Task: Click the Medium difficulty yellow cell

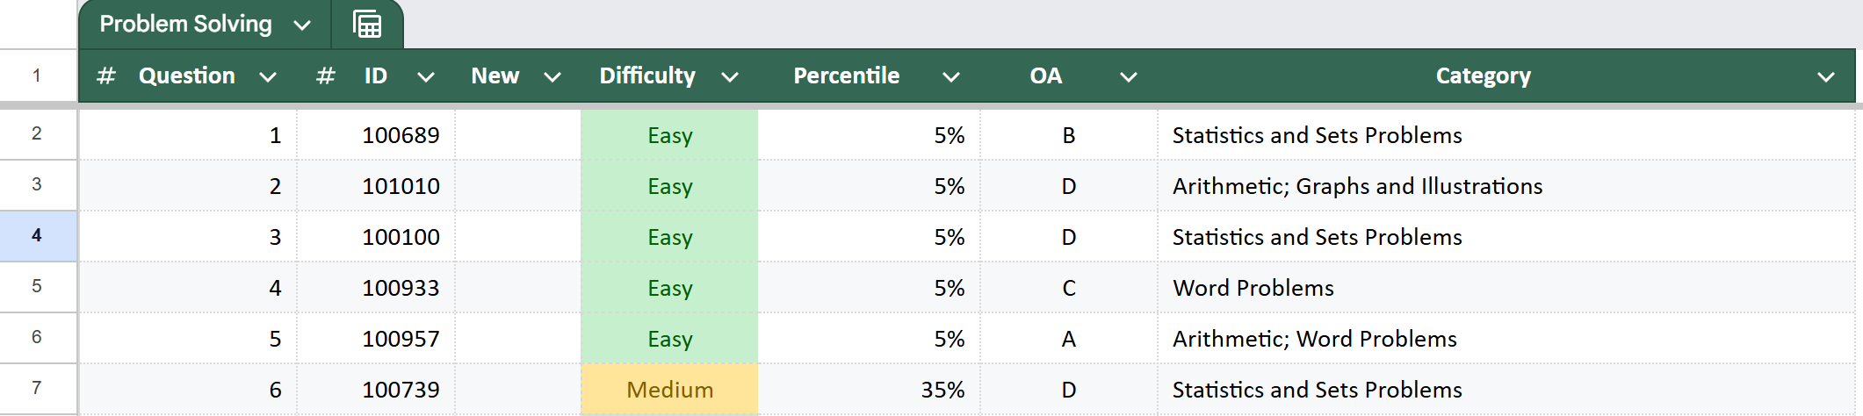Action: point(669,390)
